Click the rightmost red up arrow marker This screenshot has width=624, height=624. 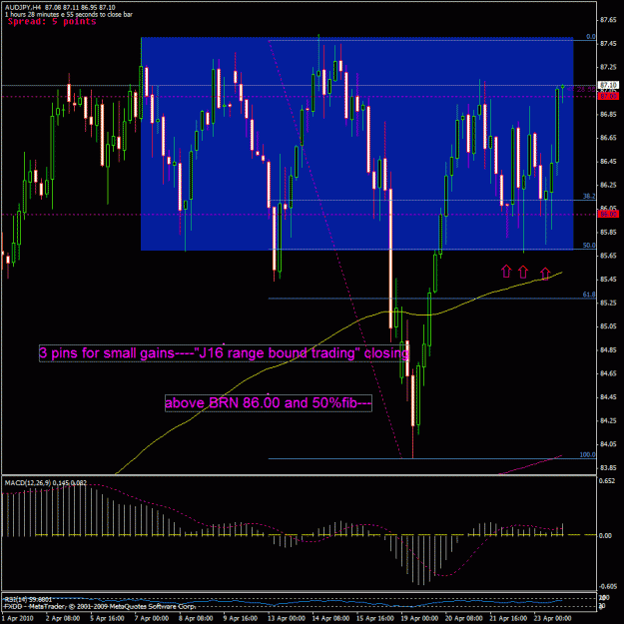coord(545,274)
